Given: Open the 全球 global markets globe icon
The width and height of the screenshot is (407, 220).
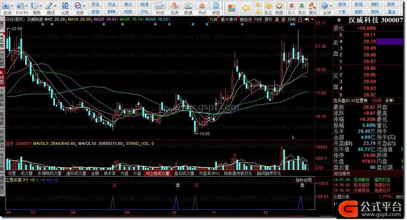Looking at the screenshot, I should tap(325, 5).
